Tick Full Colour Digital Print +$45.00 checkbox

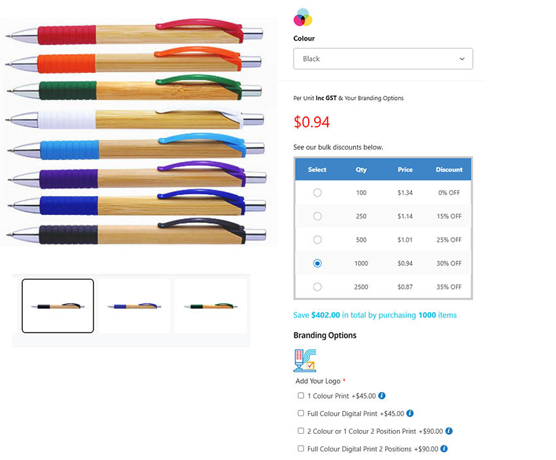(x=301, y=414)
